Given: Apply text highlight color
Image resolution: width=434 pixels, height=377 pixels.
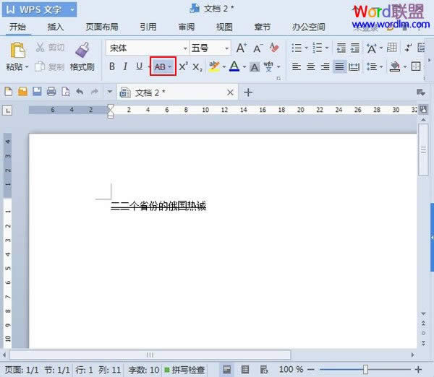Looking at the screenshot, I should click(214, 66).
